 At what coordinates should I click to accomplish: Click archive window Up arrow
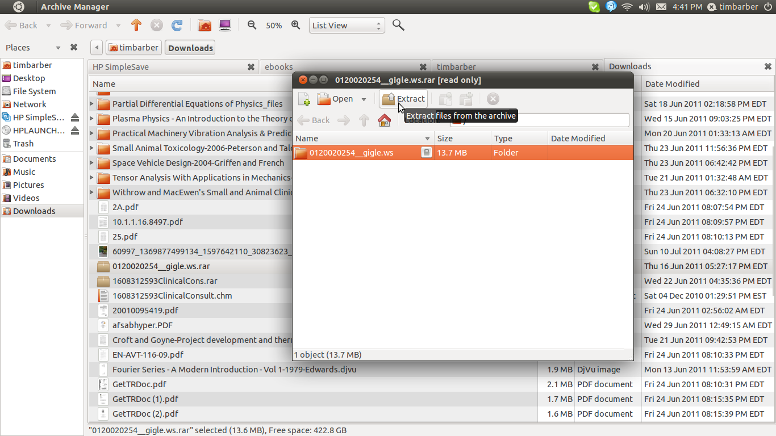click(364, 120)
